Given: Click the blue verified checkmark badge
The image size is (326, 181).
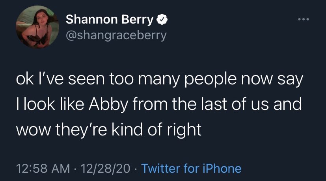Looking at the screenshot, I should [x=161, y=20].
